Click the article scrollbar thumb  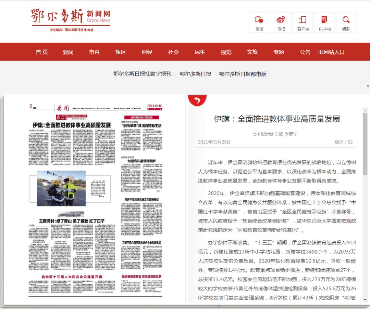(x=365, y=144)
